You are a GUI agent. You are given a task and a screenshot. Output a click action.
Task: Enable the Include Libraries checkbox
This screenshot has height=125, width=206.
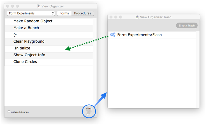[x=9, y=112]
